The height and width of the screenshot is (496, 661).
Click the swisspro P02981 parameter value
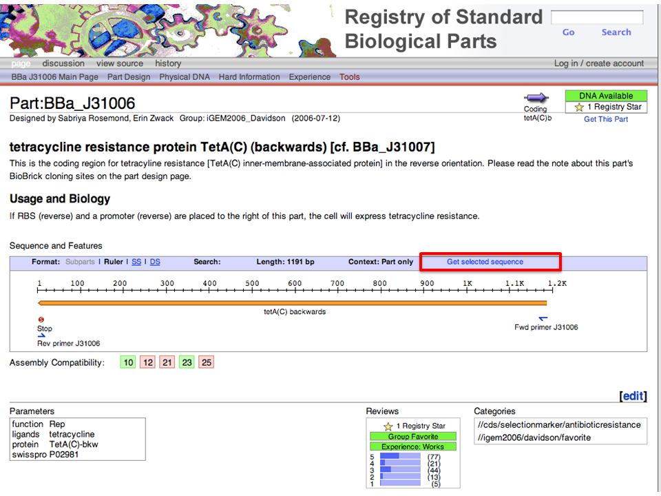click(x=63, y=455)
